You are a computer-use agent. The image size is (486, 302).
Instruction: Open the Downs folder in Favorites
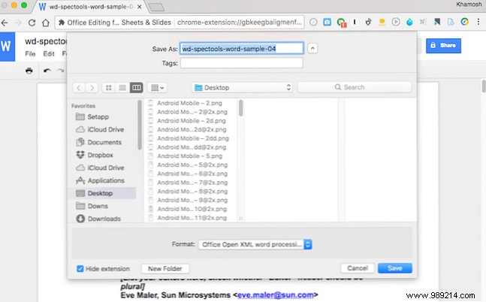coord(92,206)
